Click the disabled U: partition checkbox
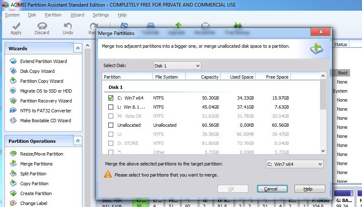This screenshot has width=362, height=207. tap(111, 134)
